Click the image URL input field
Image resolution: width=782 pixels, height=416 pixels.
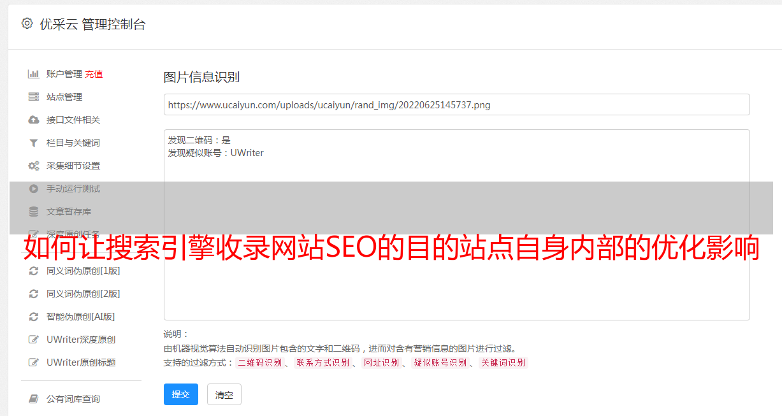tap(456, 104)
